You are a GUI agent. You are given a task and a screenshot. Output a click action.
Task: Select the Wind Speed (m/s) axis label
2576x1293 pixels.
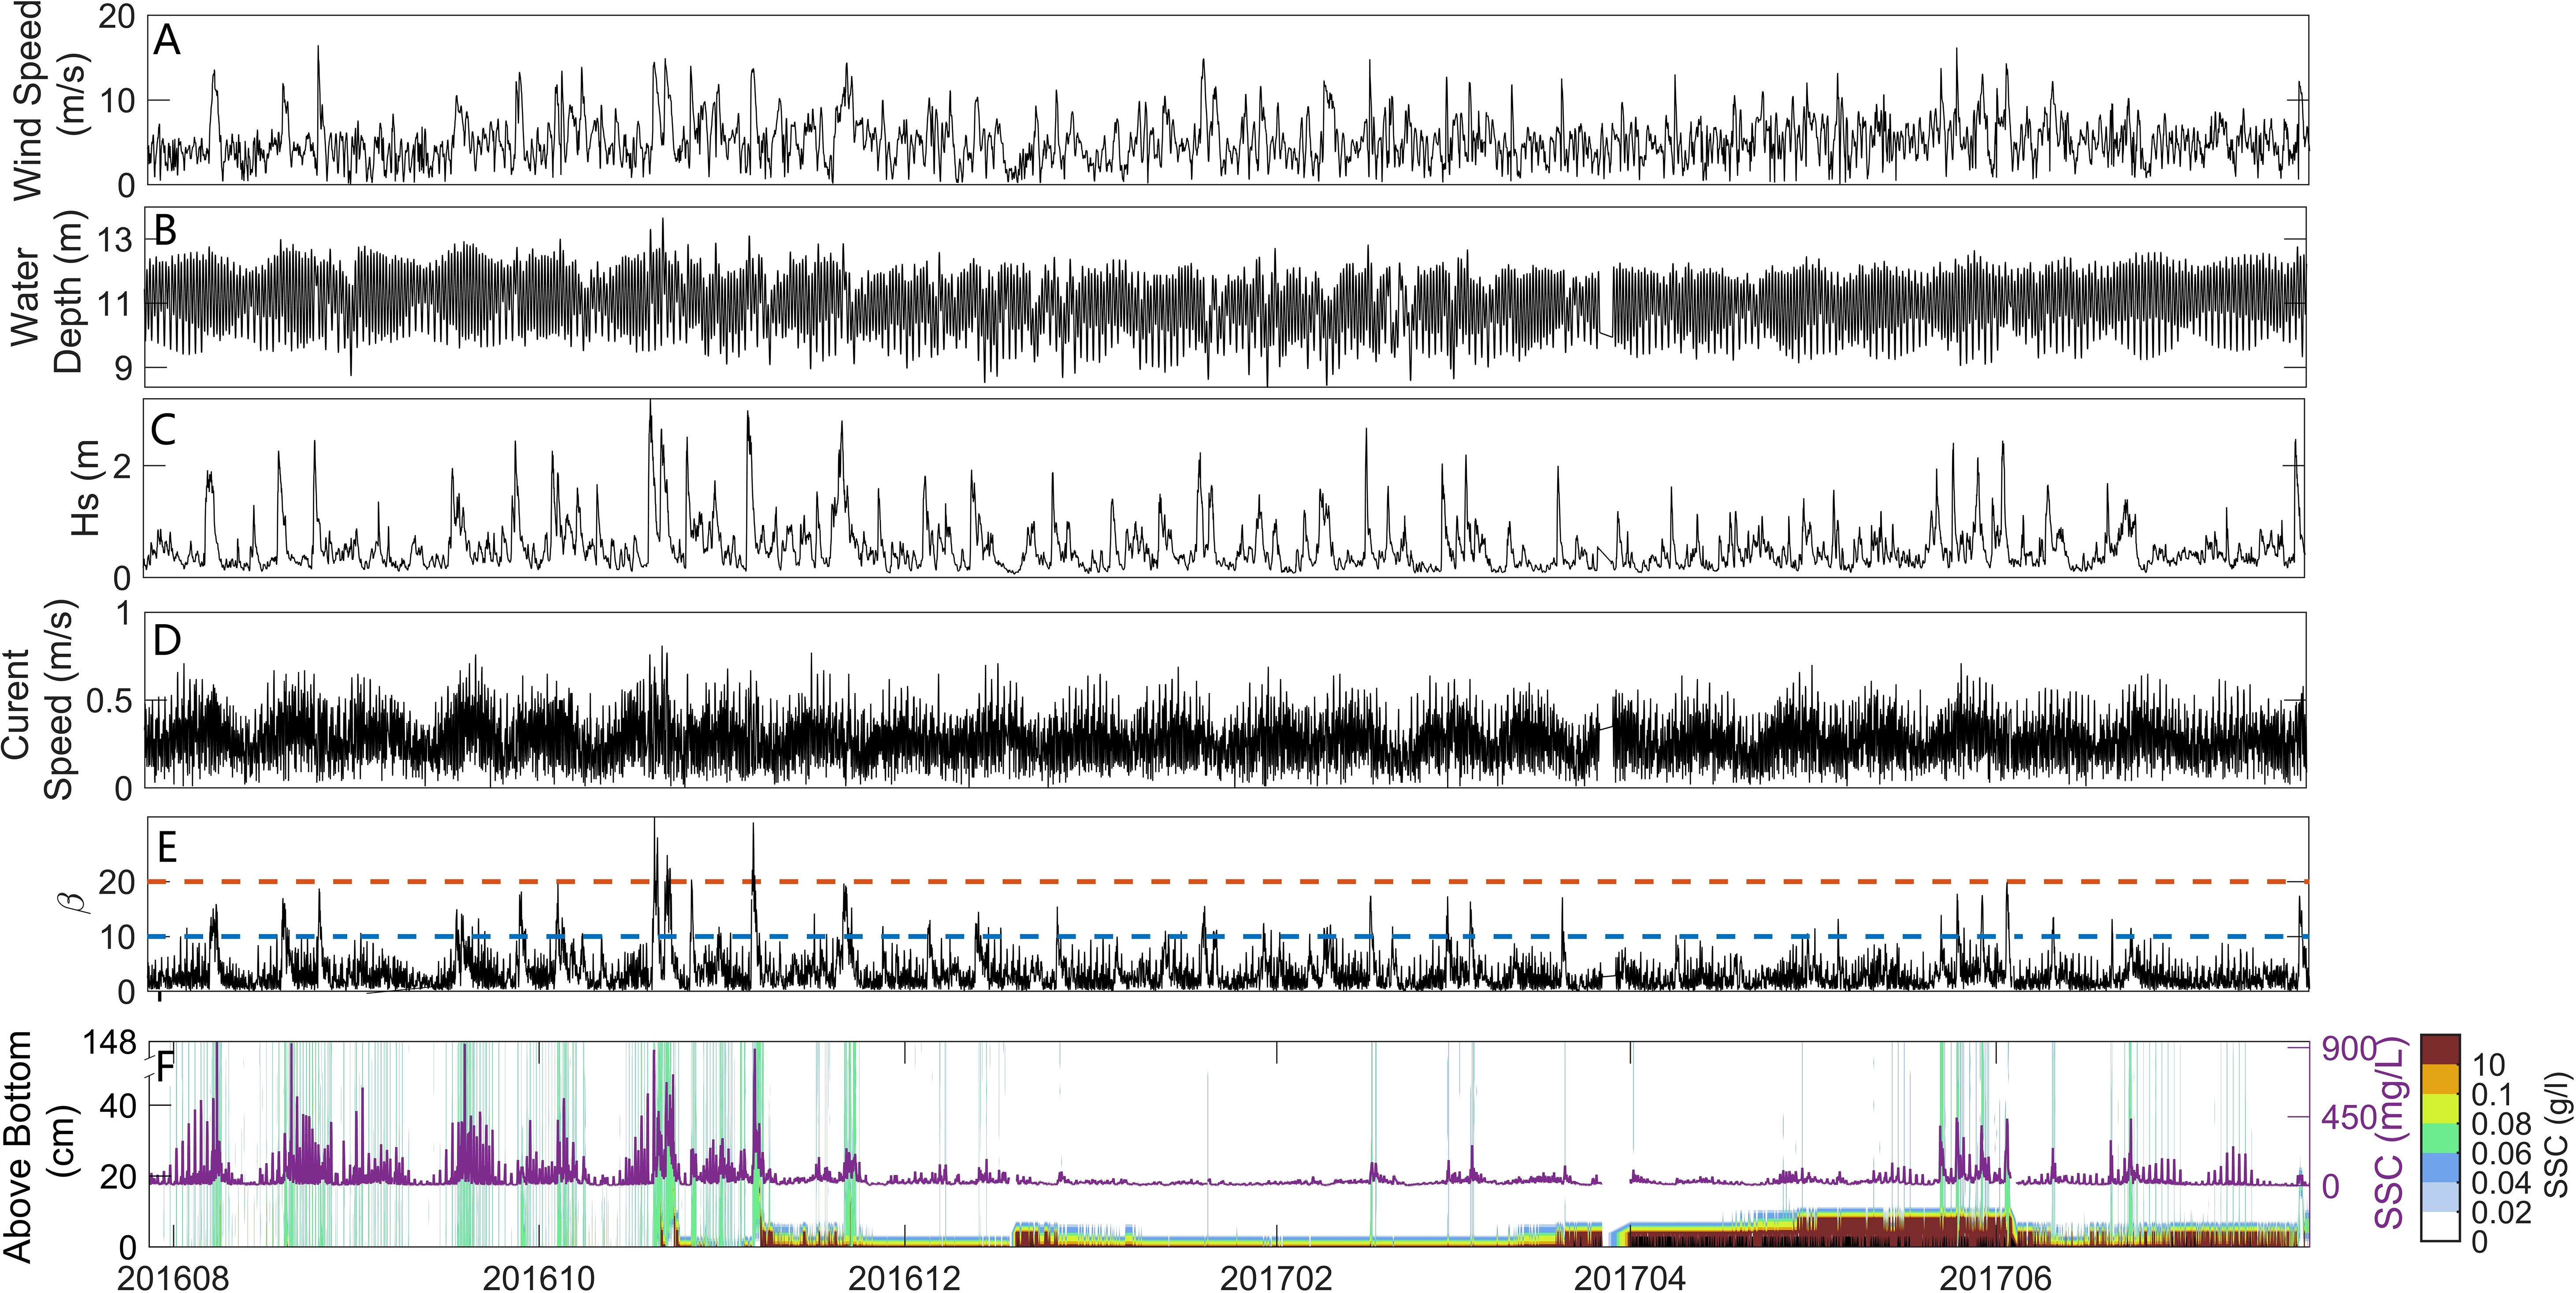(53, 100)
